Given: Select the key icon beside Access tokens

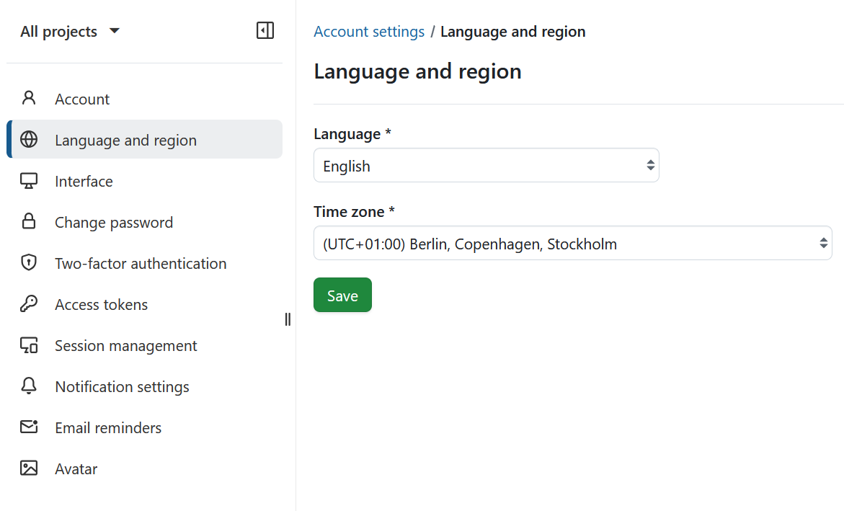Looking at the screenshot, I should click(x=29, y=303).
